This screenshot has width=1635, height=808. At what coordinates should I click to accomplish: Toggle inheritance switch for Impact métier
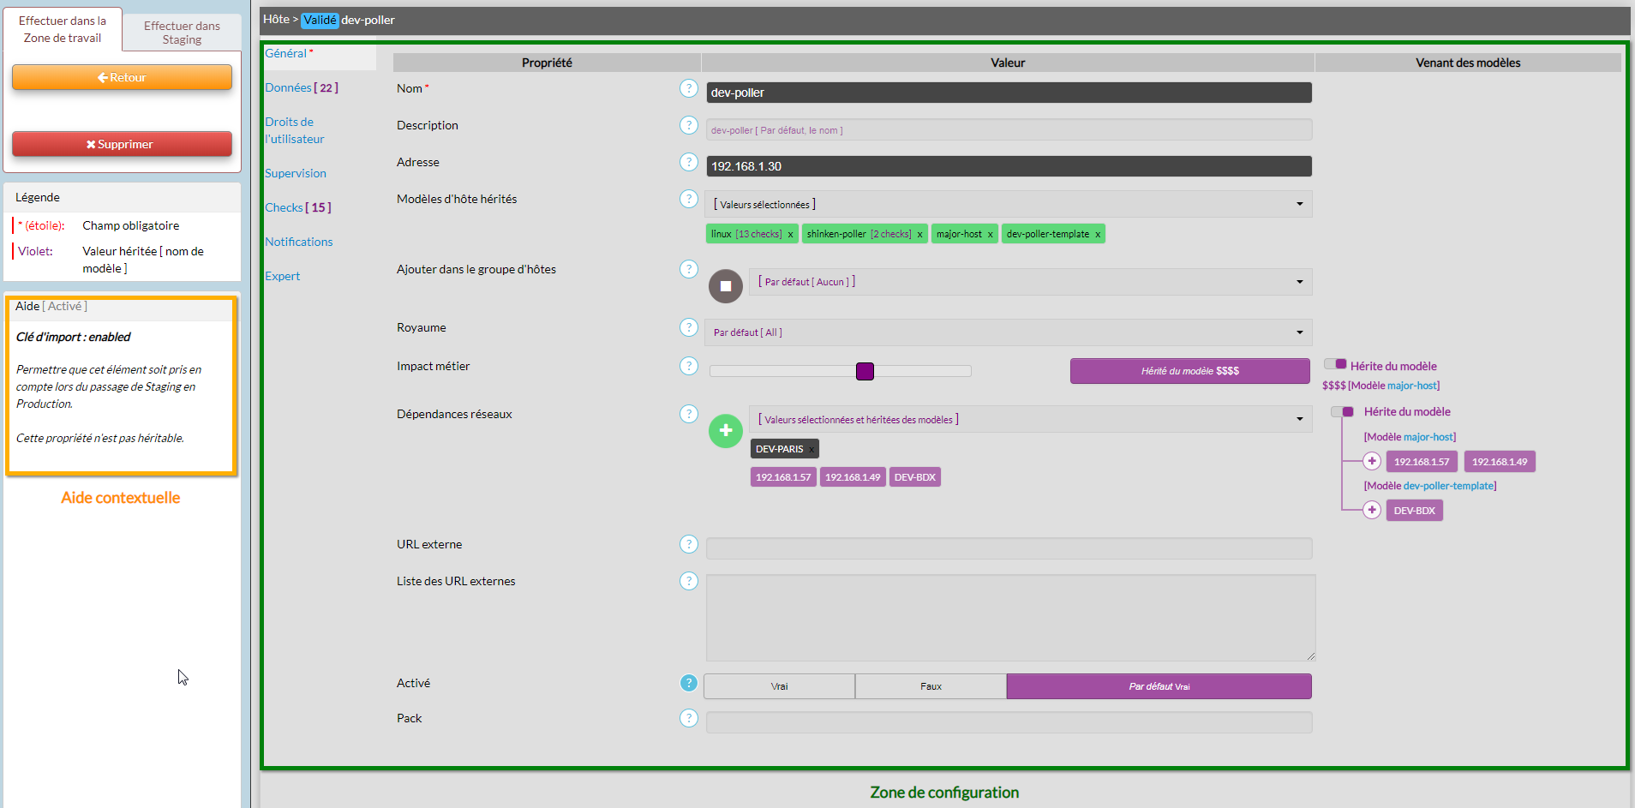(x=1334, y=364)
